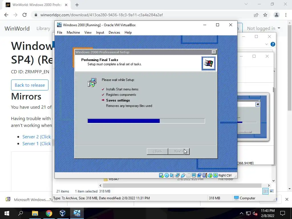Click the USB devices status icon
Image resolution: width=292 pixels, height=219 pixels.
183,175
